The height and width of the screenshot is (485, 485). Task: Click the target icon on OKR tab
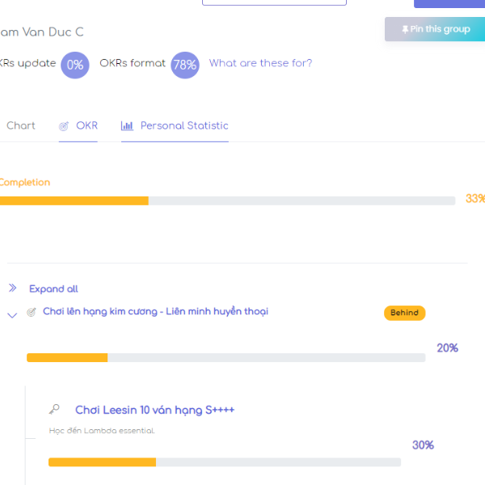pos(64,126)
